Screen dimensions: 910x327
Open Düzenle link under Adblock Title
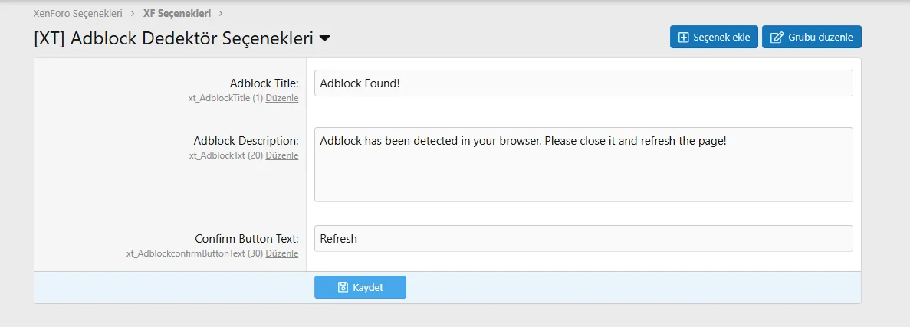[x=282, y=98]
